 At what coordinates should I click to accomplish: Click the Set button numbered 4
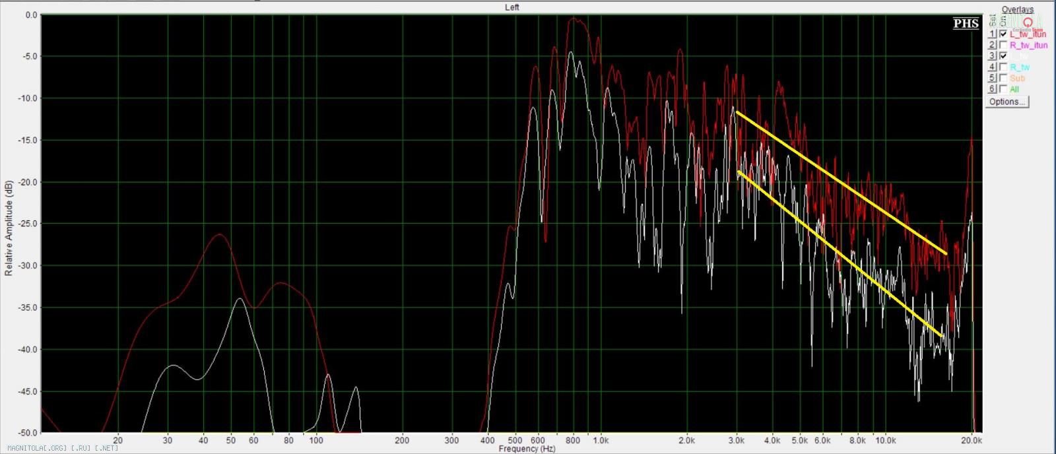pyautogui.click(x=992, y=67)
